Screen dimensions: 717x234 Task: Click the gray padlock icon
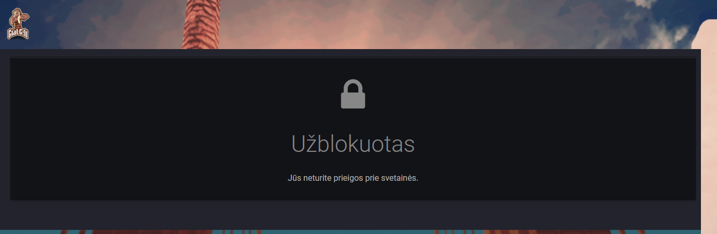tap(353, 94)
